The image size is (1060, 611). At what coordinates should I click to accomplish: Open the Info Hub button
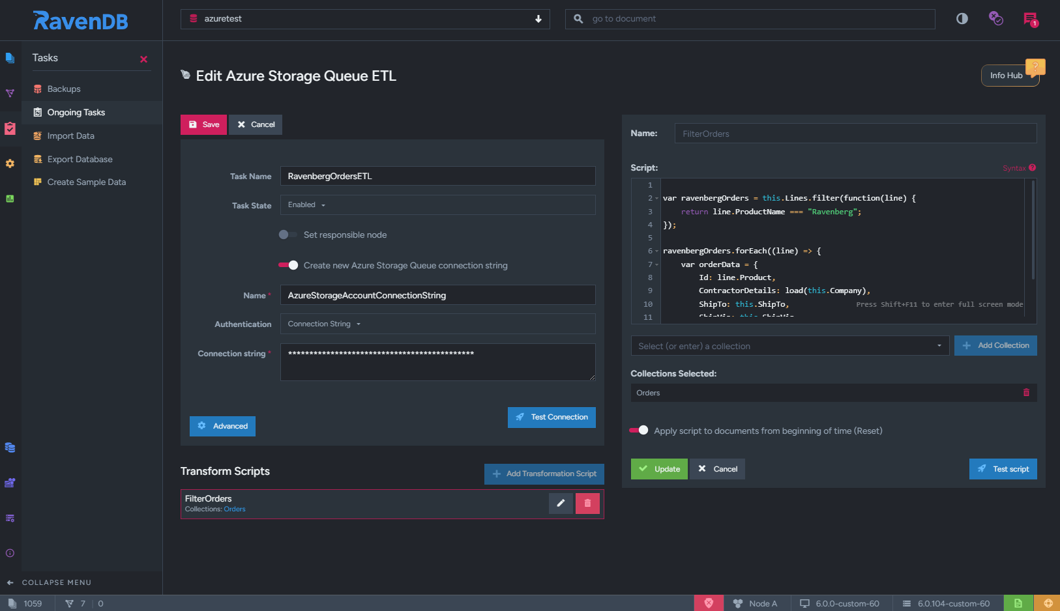click(1010, 76)
